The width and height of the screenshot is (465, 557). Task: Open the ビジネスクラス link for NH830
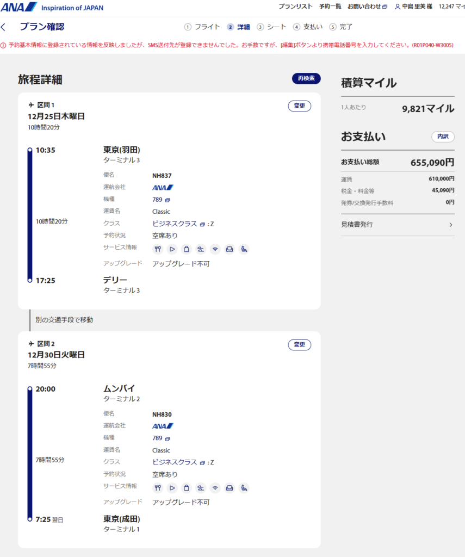[175, 462]
